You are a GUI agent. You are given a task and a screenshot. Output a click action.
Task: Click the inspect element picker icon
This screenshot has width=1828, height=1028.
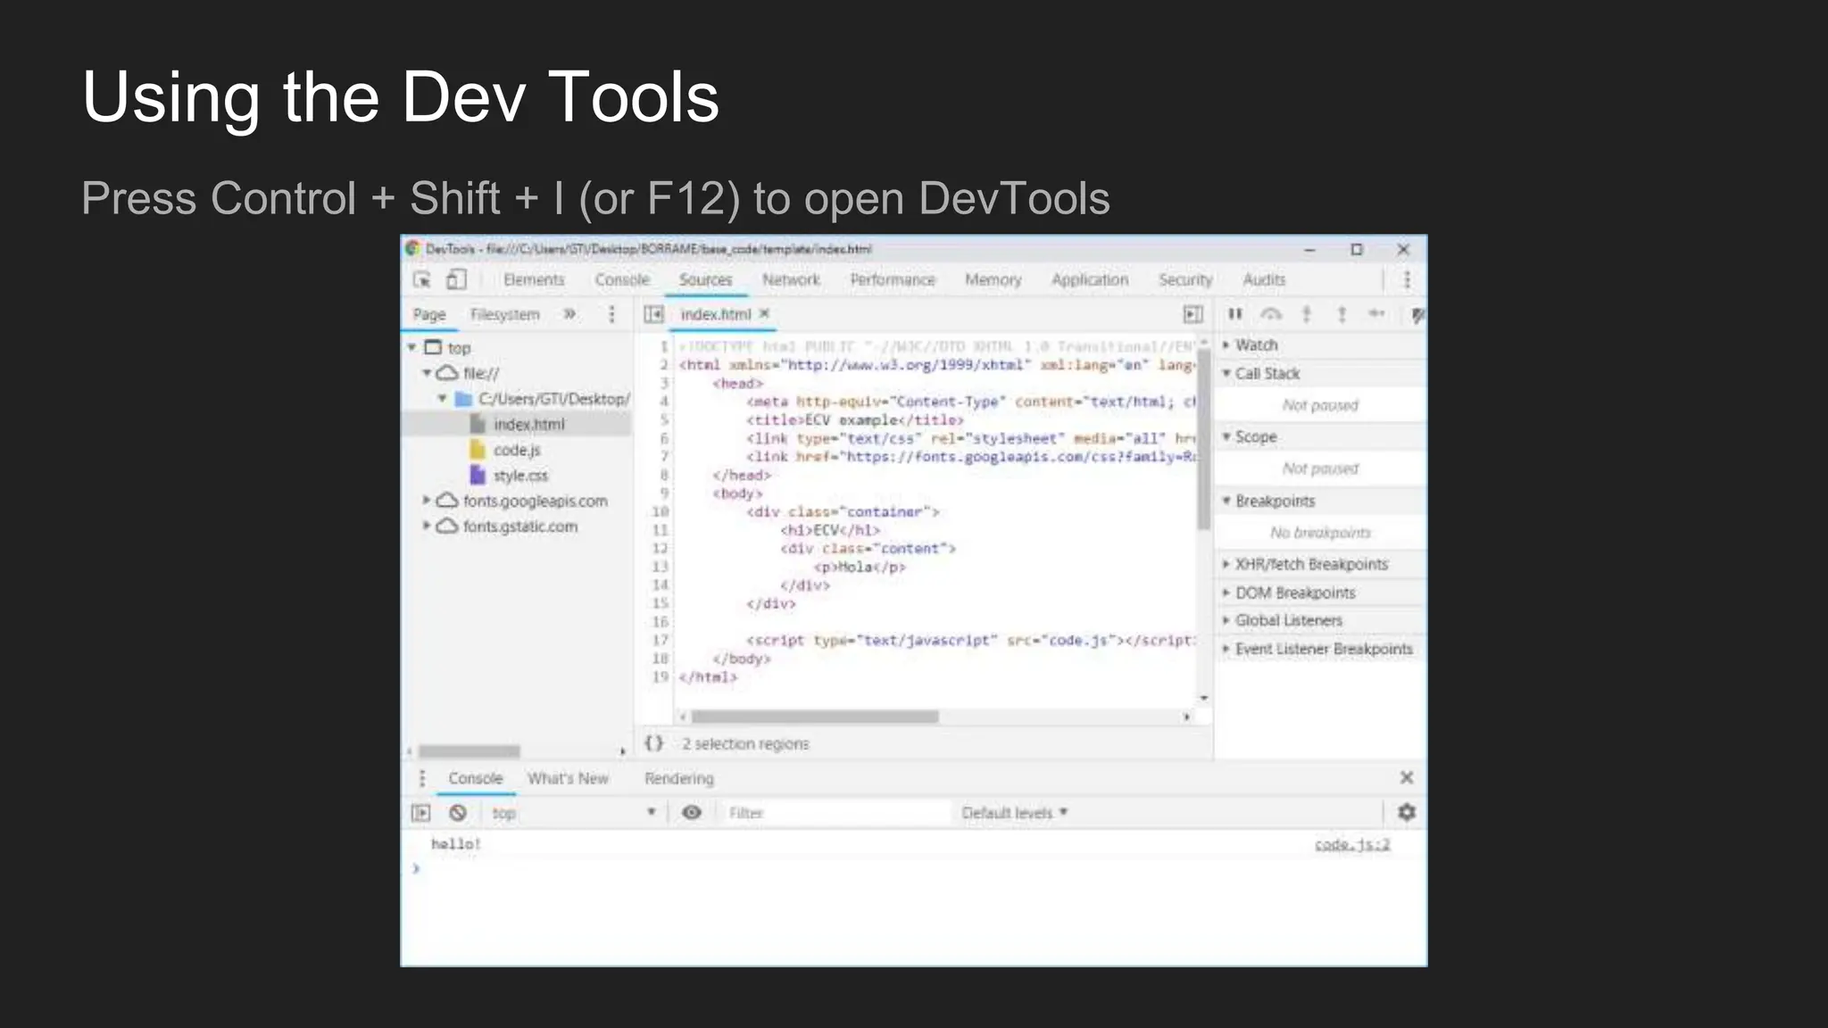422,280
